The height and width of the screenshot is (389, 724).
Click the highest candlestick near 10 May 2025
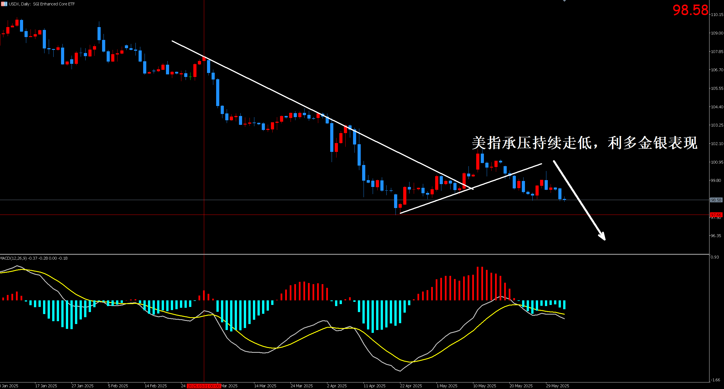[x=478, y=161]
